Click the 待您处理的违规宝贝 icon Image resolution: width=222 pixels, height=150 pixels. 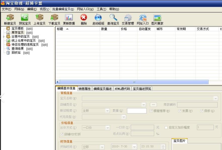tap(8, 44)
